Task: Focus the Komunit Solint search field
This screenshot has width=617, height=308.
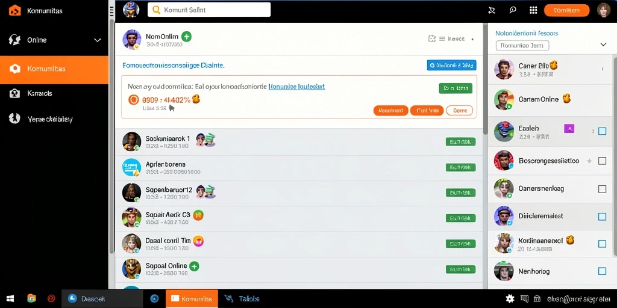Action: point(209,10)
